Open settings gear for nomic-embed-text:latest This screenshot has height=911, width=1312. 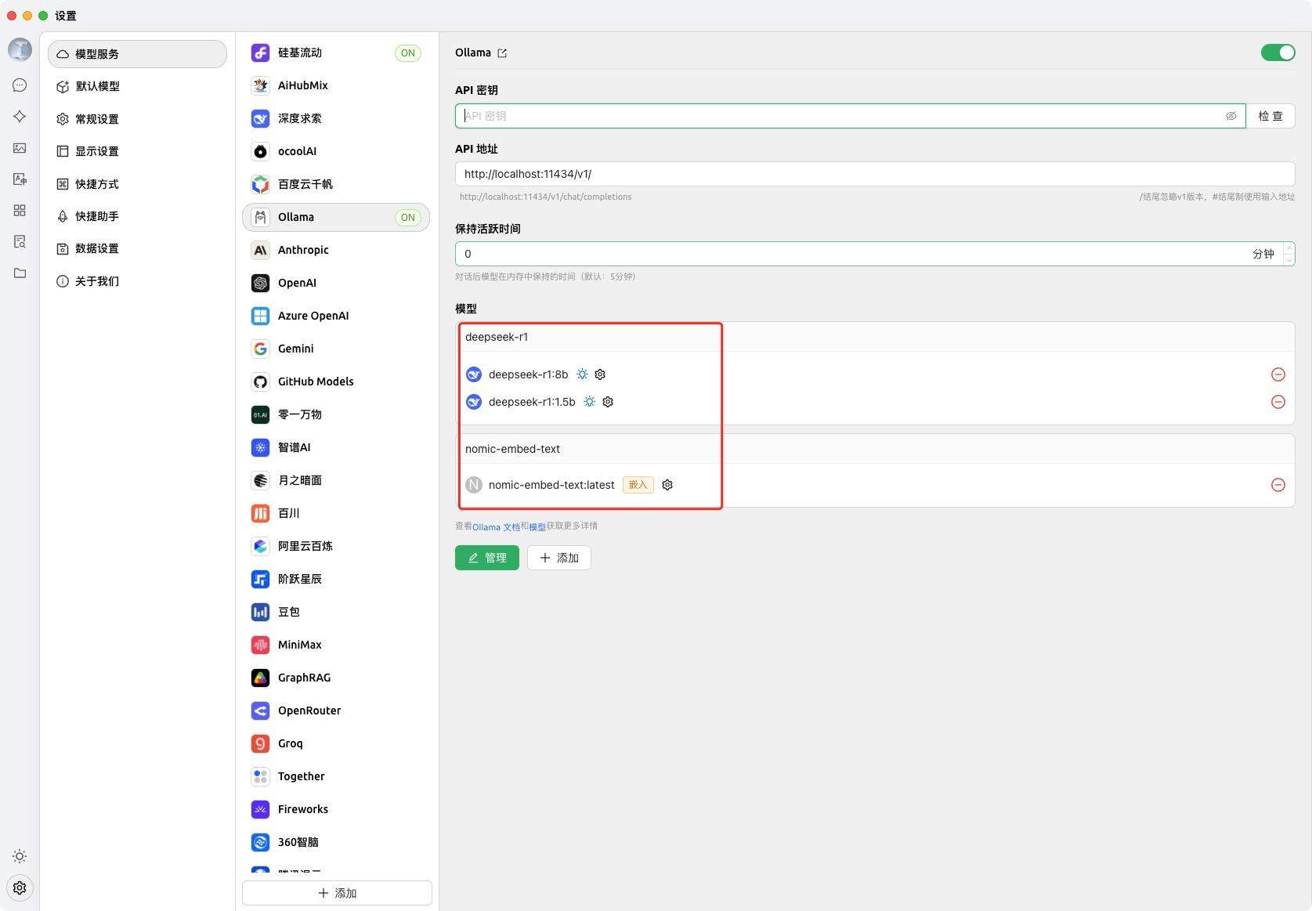point(667,485)
